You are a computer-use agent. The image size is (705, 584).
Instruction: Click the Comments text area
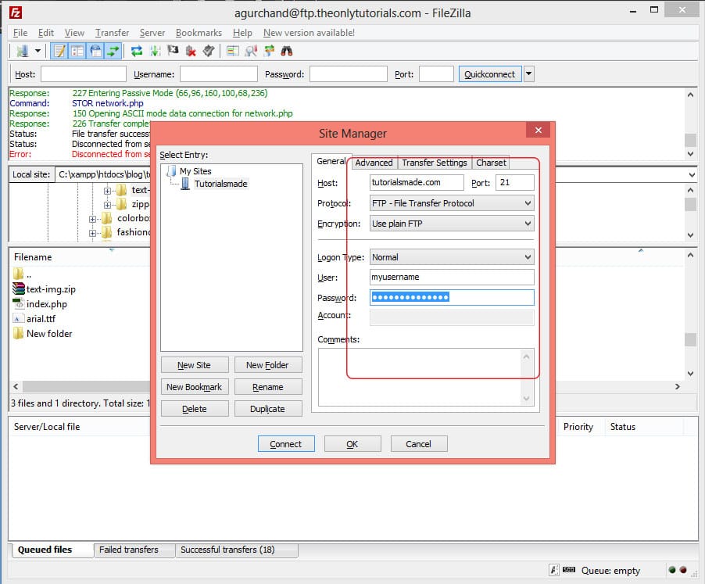(426, 378)
